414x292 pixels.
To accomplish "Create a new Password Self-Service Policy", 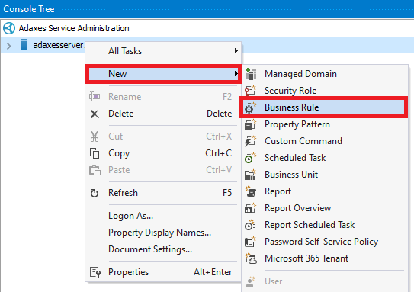I will coord(324,242).
